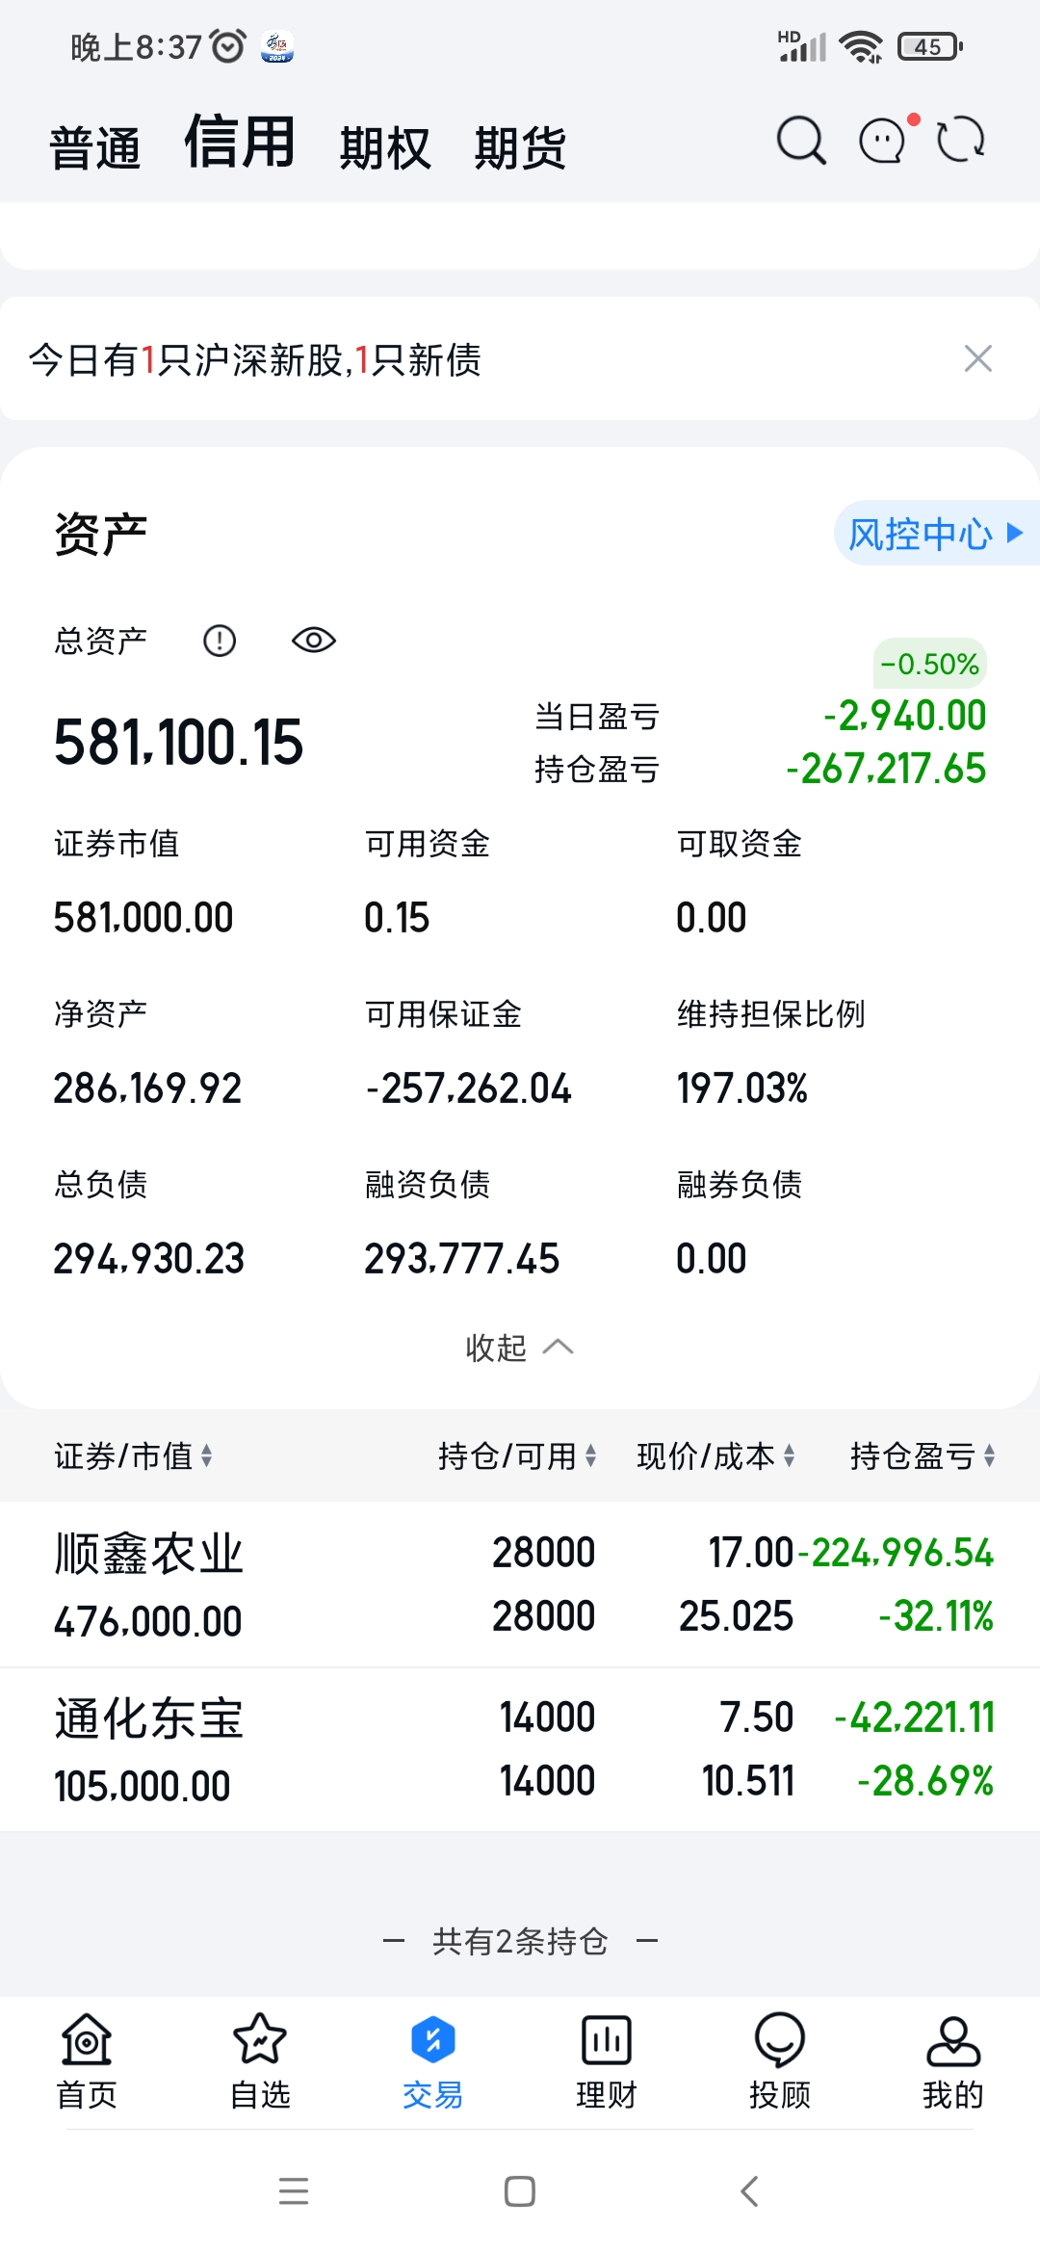The height and width of the screenshot is (2254, 1040).
Task: Open the 顺鑫农业 holding row
Action: coord(520,1585)
